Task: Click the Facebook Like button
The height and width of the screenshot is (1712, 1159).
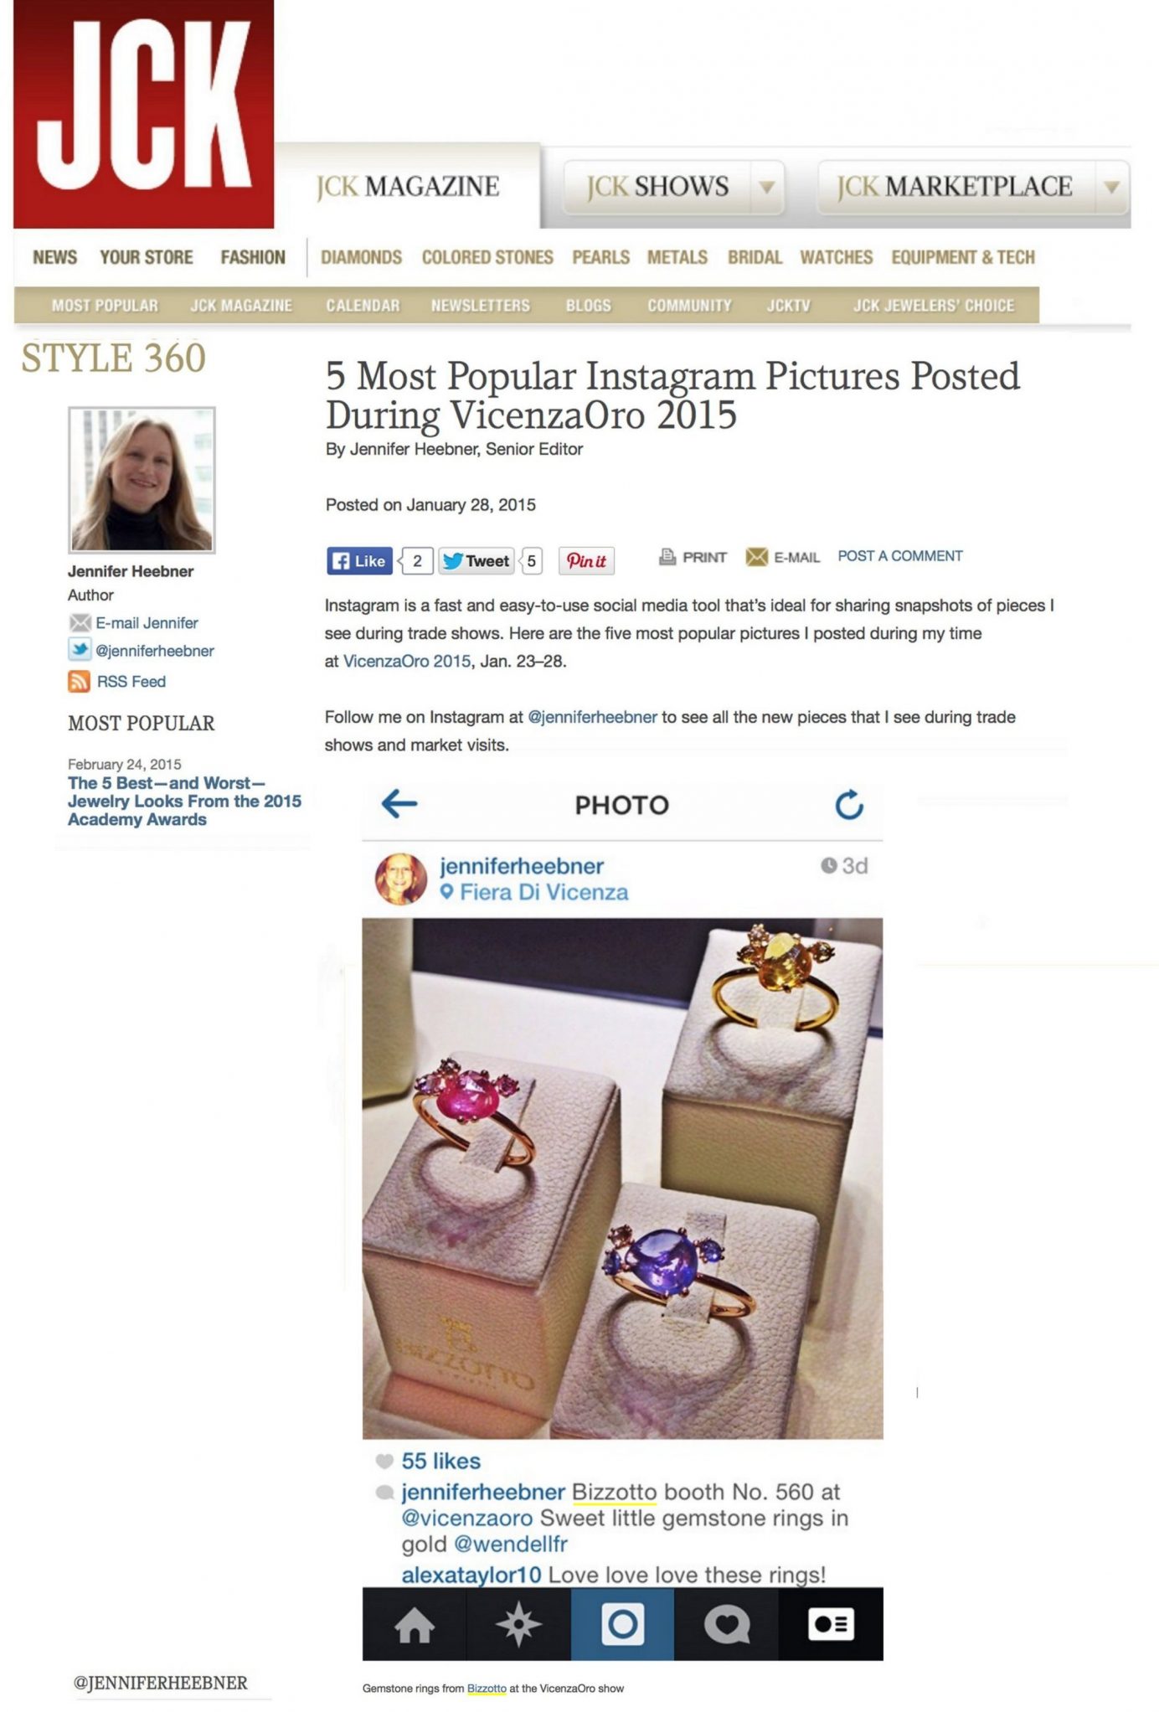Action: pos(360,560)
